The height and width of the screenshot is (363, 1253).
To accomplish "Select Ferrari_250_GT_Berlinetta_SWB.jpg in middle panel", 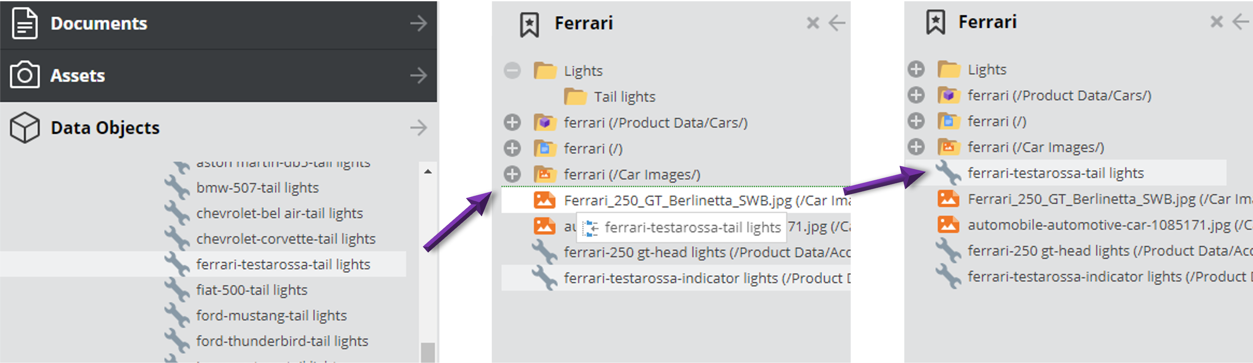I will (676, 200).
